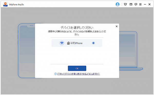The image size is (154, 95).
Task: Click the question mark help icon
Action: (55, 74)
